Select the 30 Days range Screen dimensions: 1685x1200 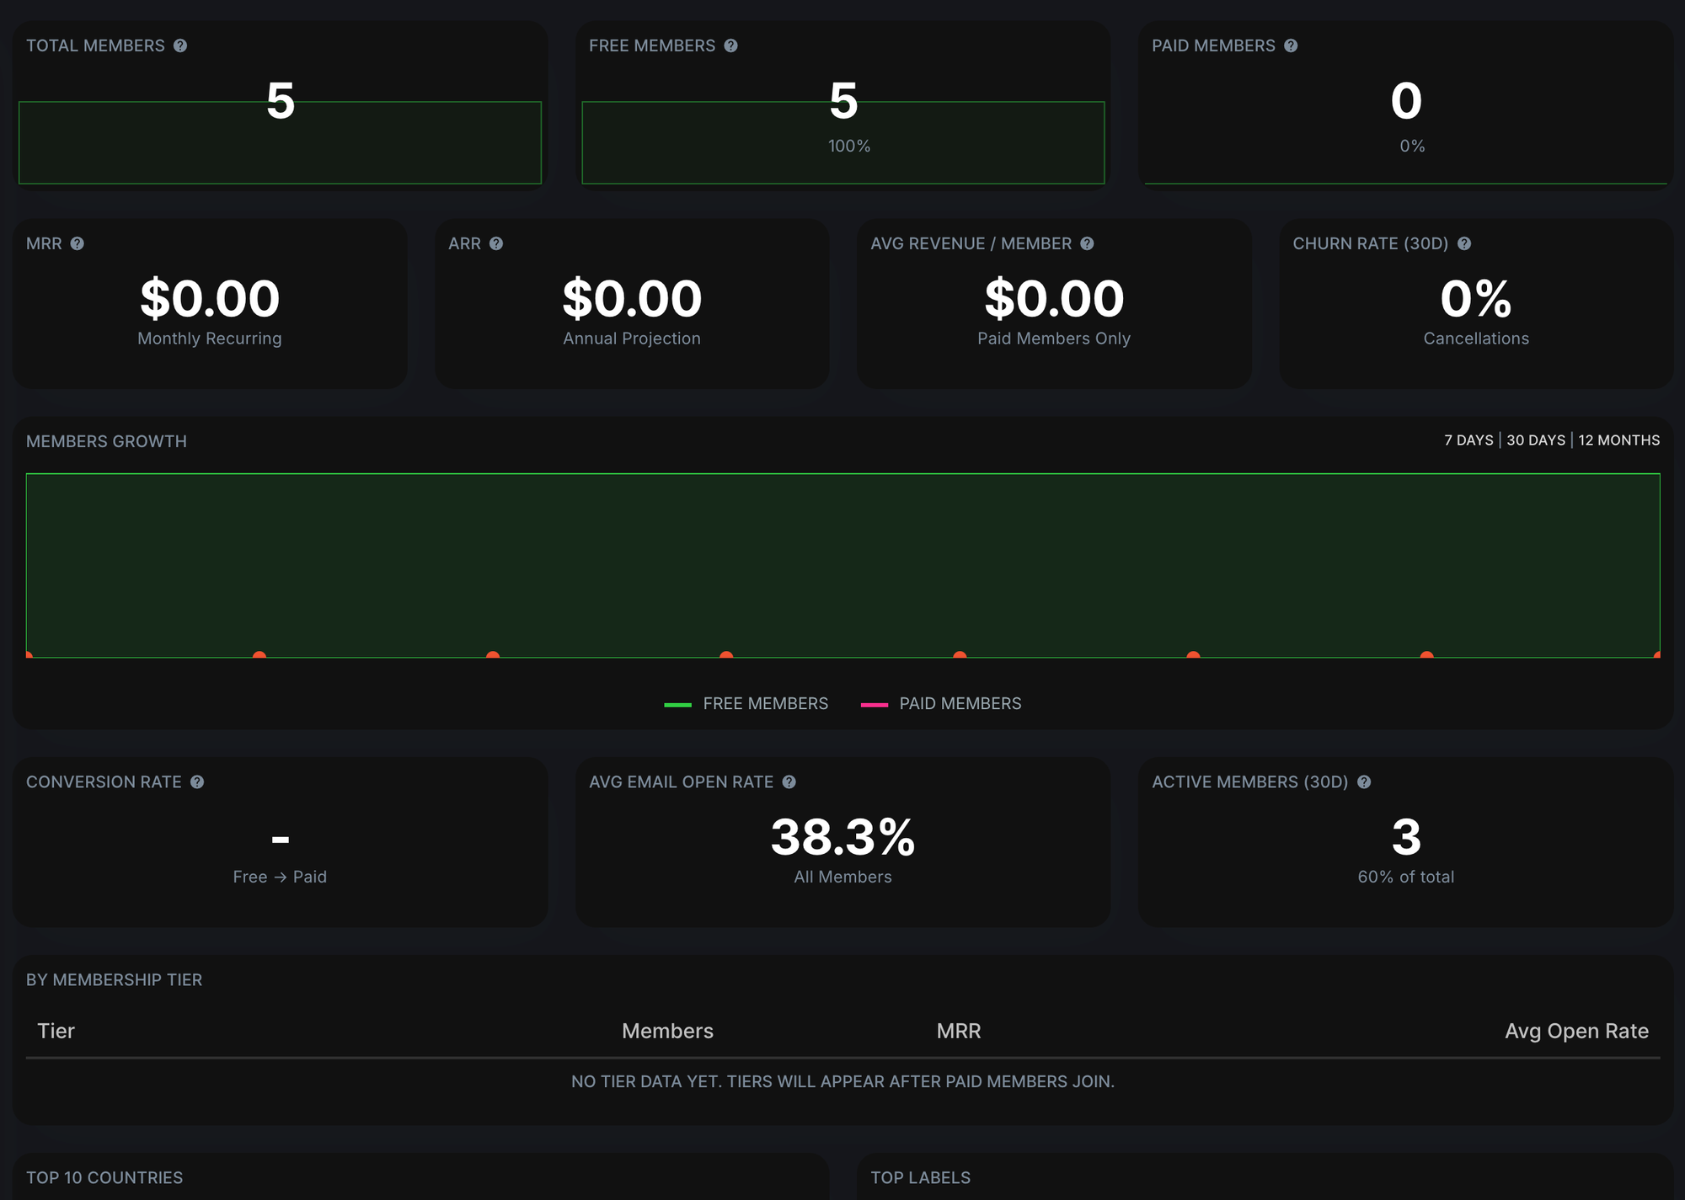(x=1535, y=440)
